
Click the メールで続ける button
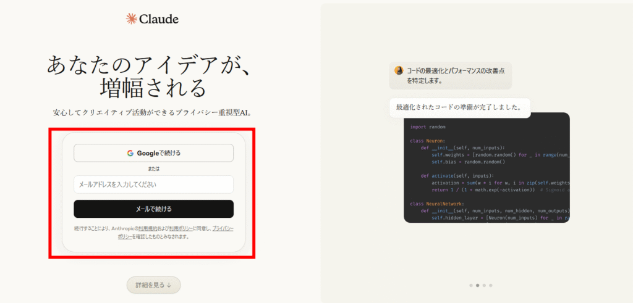coord(153,209)
